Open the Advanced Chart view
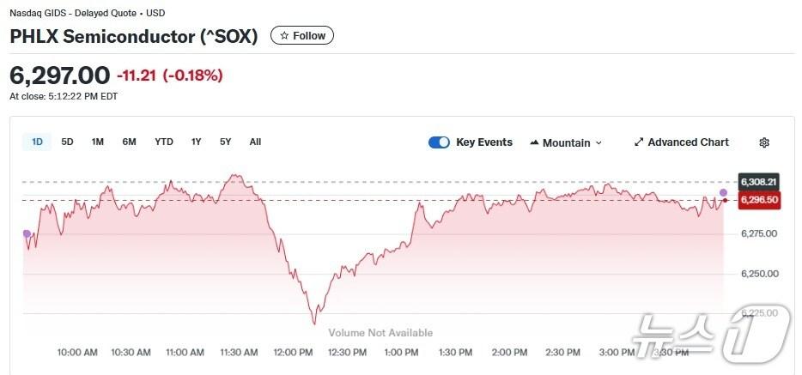The width and height of the screenshot is (802, 375). 687,142
